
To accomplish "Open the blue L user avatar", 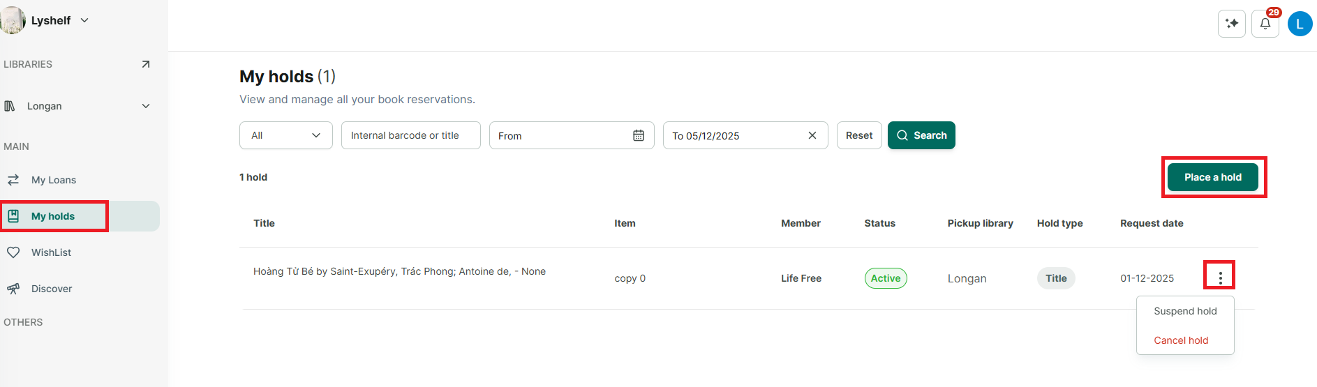I will (1300, 24).
